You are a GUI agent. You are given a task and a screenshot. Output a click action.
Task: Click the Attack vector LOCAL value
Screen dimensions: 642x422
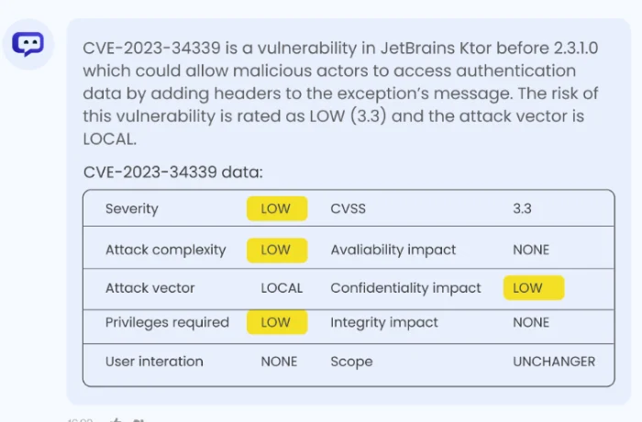(x=282, y=288)
